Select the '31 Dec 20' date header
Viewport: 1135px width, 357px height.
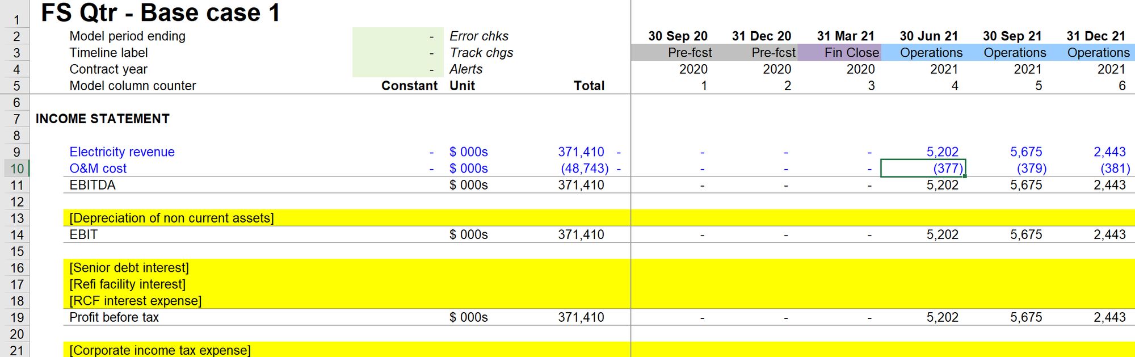(x=761, y=36)
